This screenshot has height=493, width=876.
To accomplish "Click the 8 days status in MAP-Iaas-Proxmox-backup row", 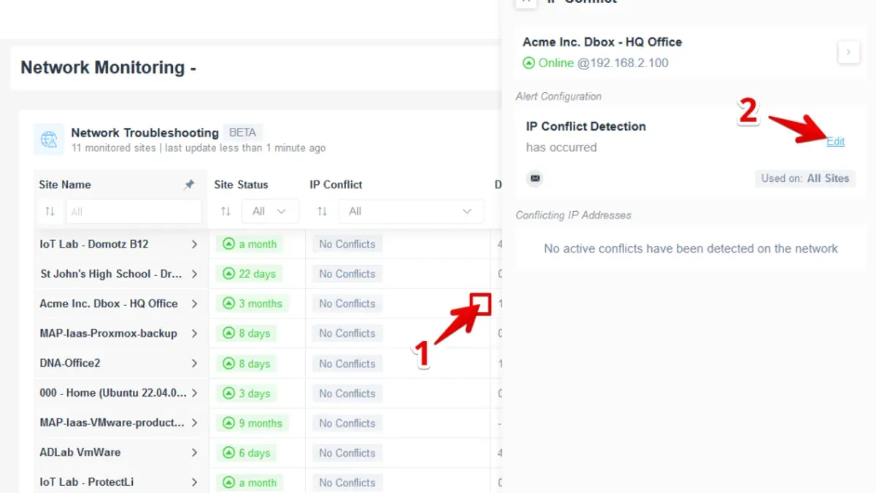I will pos(247,334).
